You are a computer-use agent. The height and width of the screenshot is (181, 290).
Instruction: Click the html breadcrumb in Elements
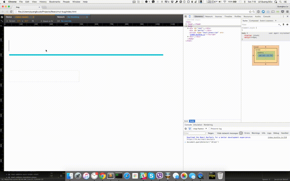coord(186,121)
